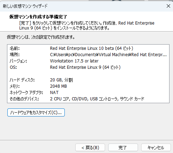
Task: Click the C:¥Users¥pc¥Documents path value
Action: (x=108, y=55)
